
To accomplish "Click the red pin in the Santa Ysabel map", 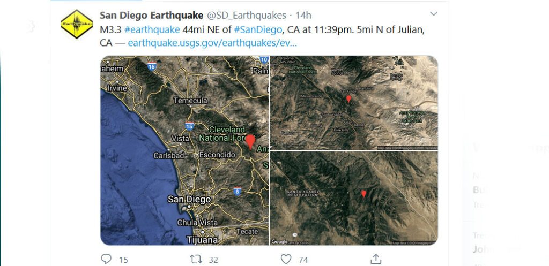I will 364,194.
